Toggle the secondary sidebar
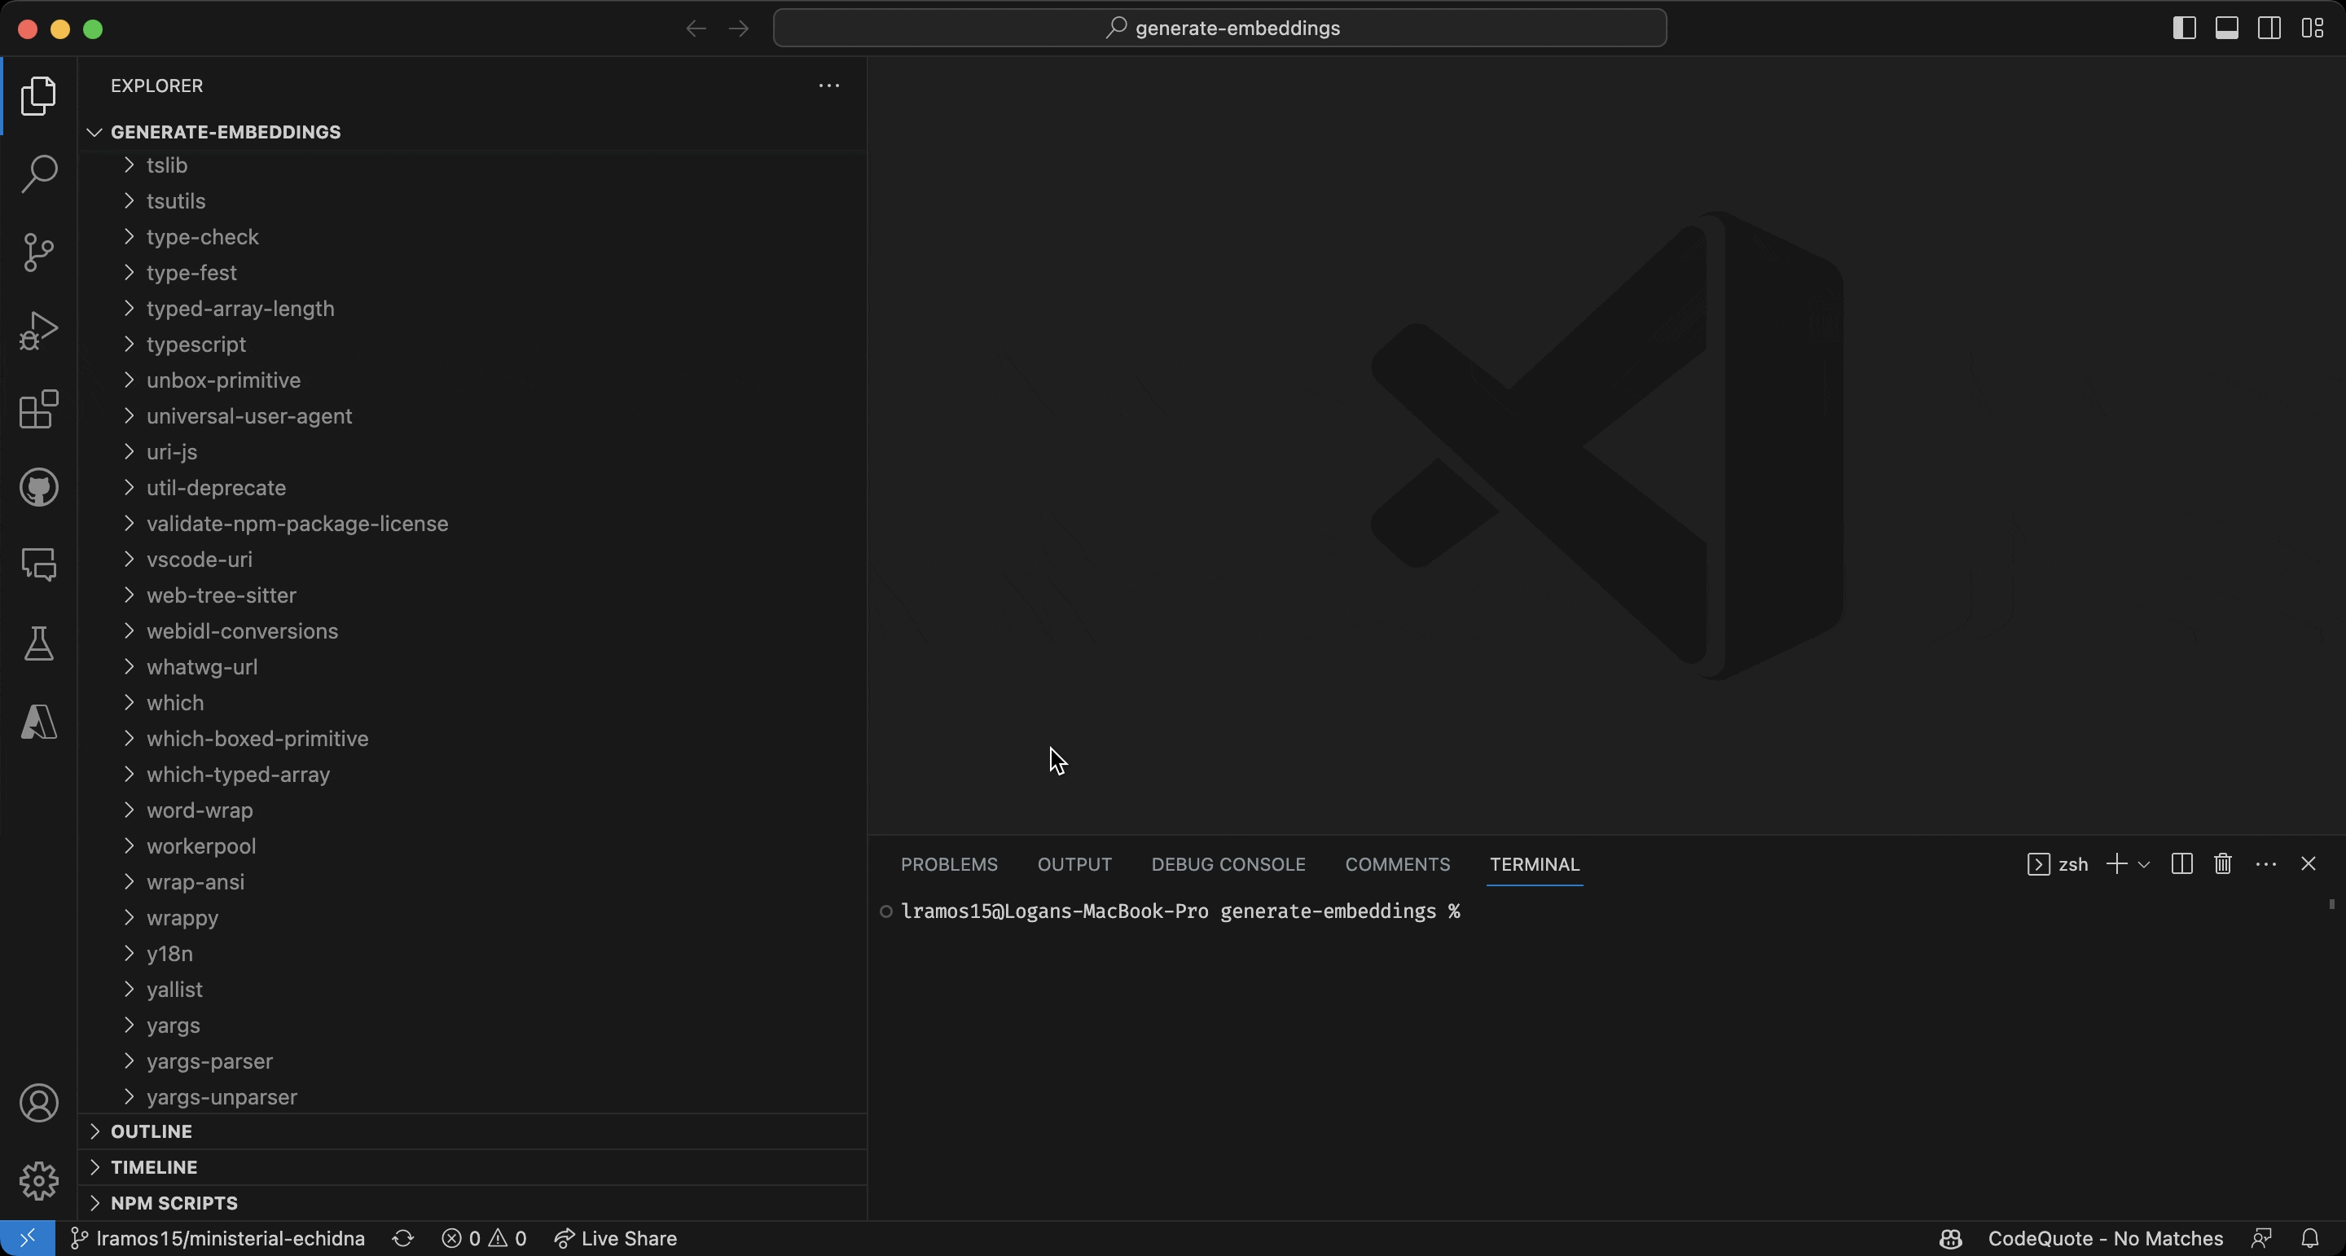 tap(2268, 28)
